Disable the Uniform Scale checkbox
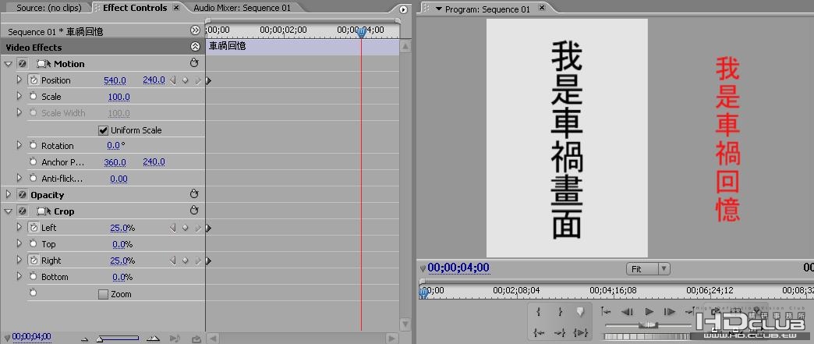The image size is (814, 344). (103, 130)
